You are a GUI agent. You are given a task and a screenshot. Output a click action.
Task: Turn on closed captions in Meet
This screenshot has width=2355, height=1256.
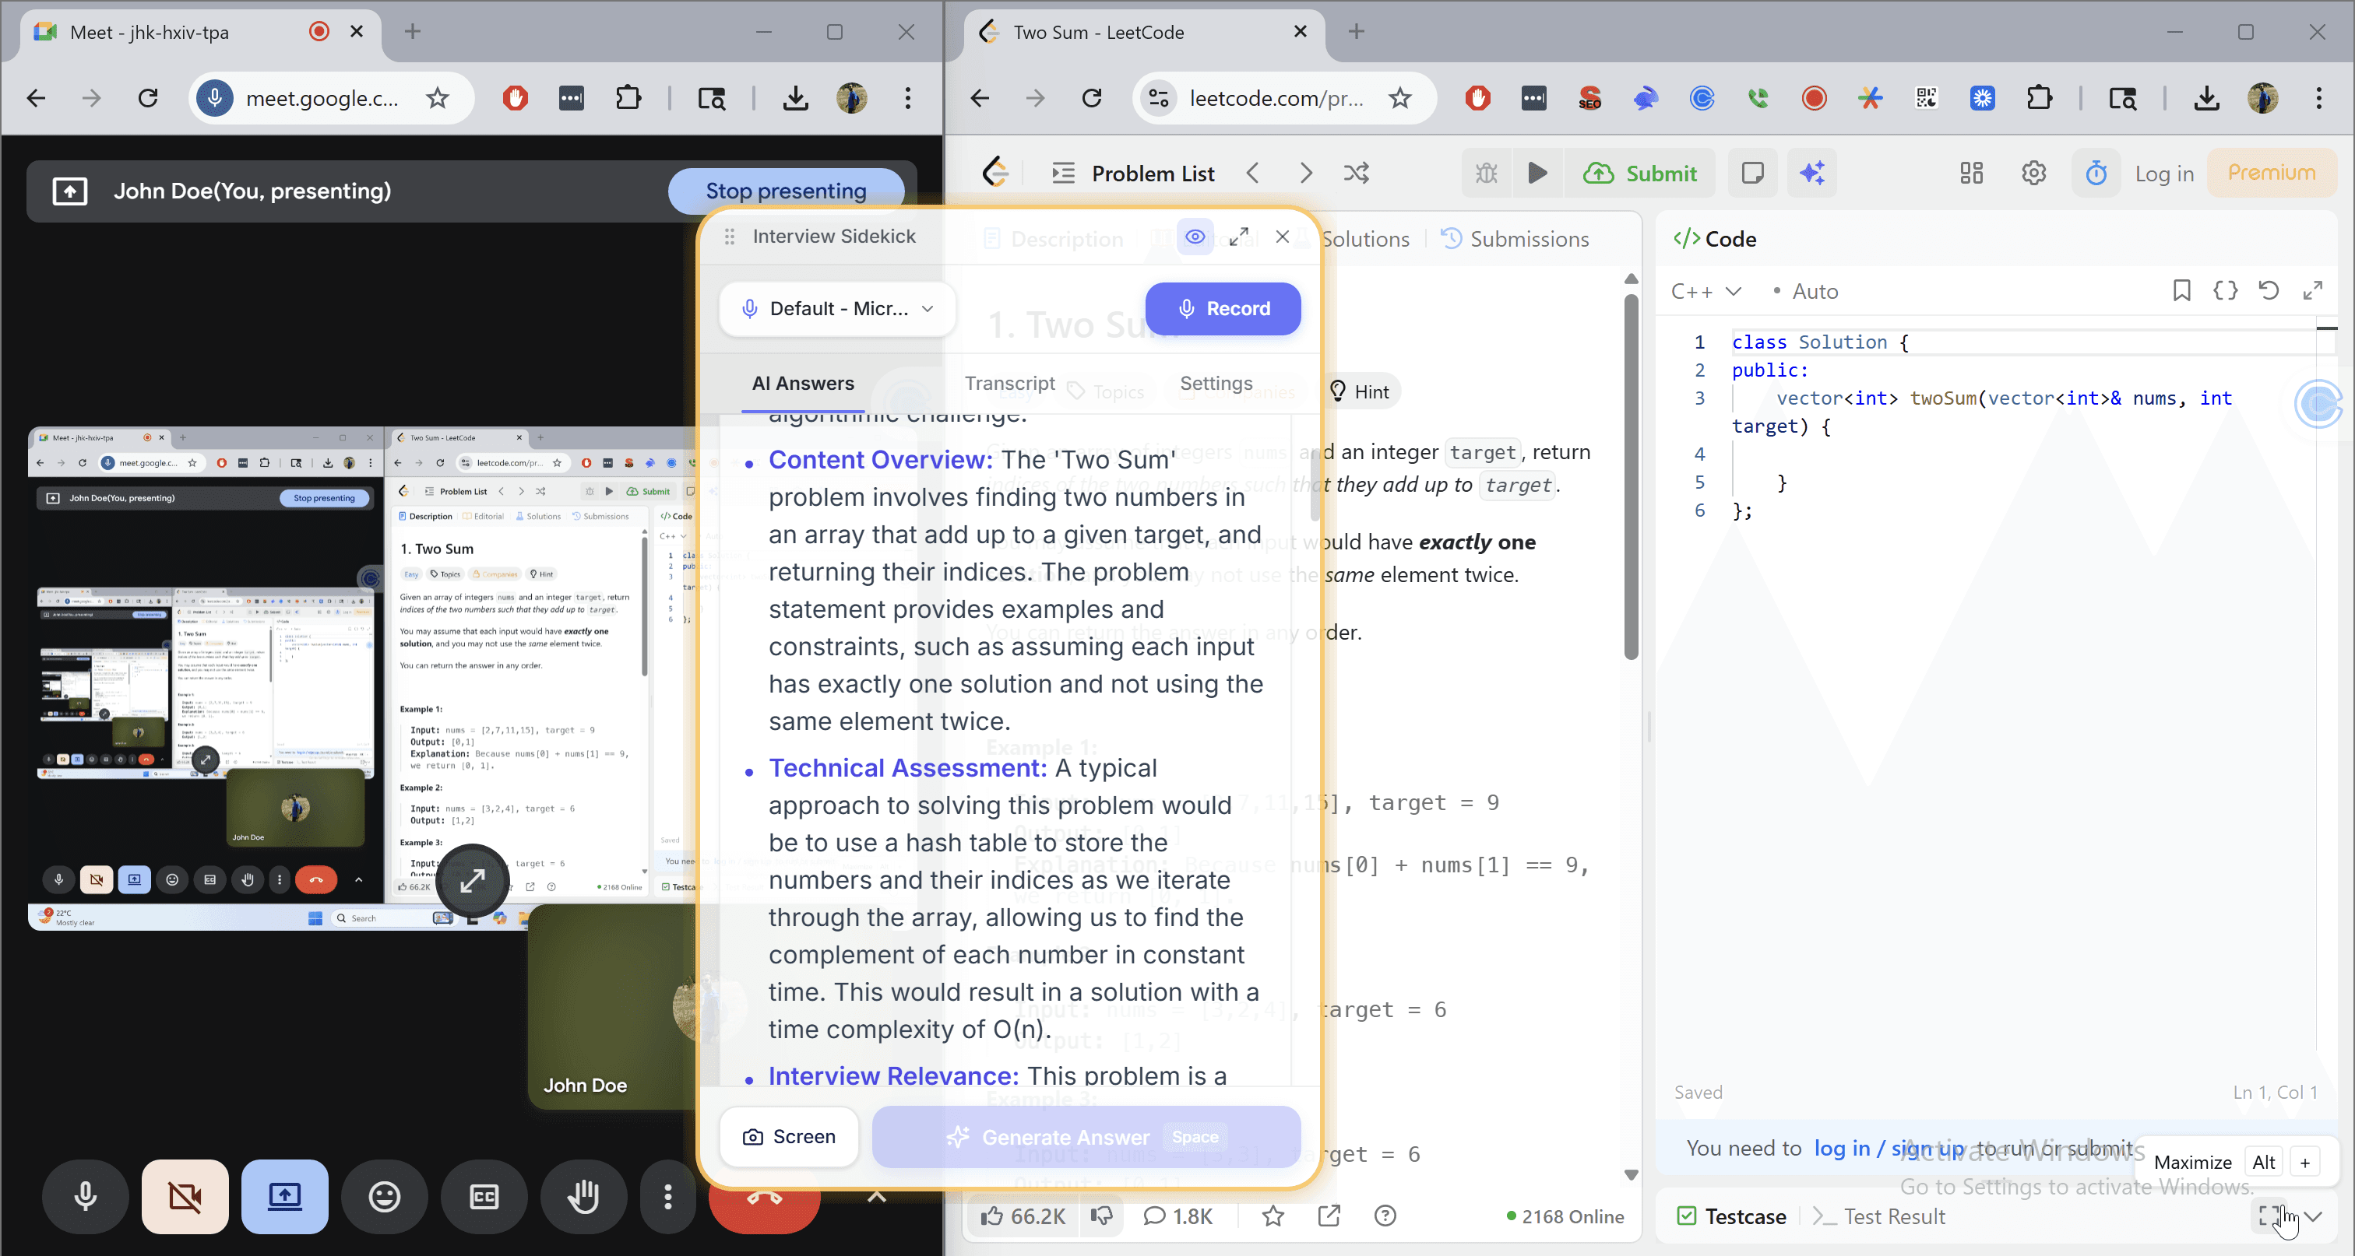(484, 1197)
